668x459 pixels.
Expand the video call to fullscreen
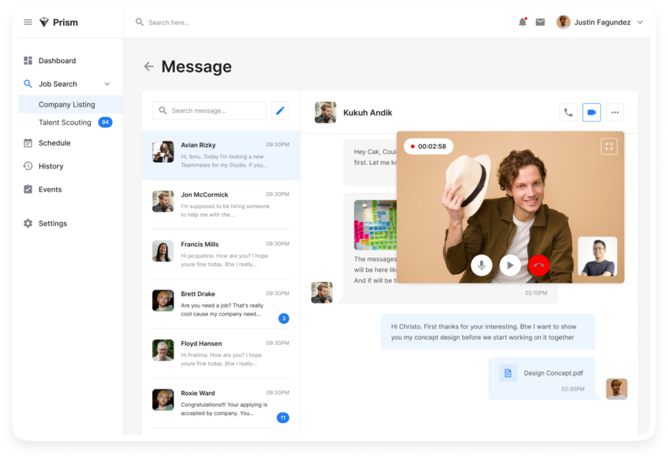[608, 146]
